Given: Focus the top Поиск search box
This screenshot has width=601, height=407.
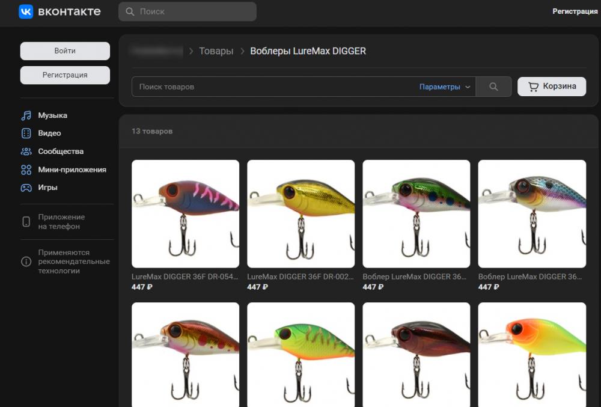Looking at the screenshot, I should (x=188, y=11).
